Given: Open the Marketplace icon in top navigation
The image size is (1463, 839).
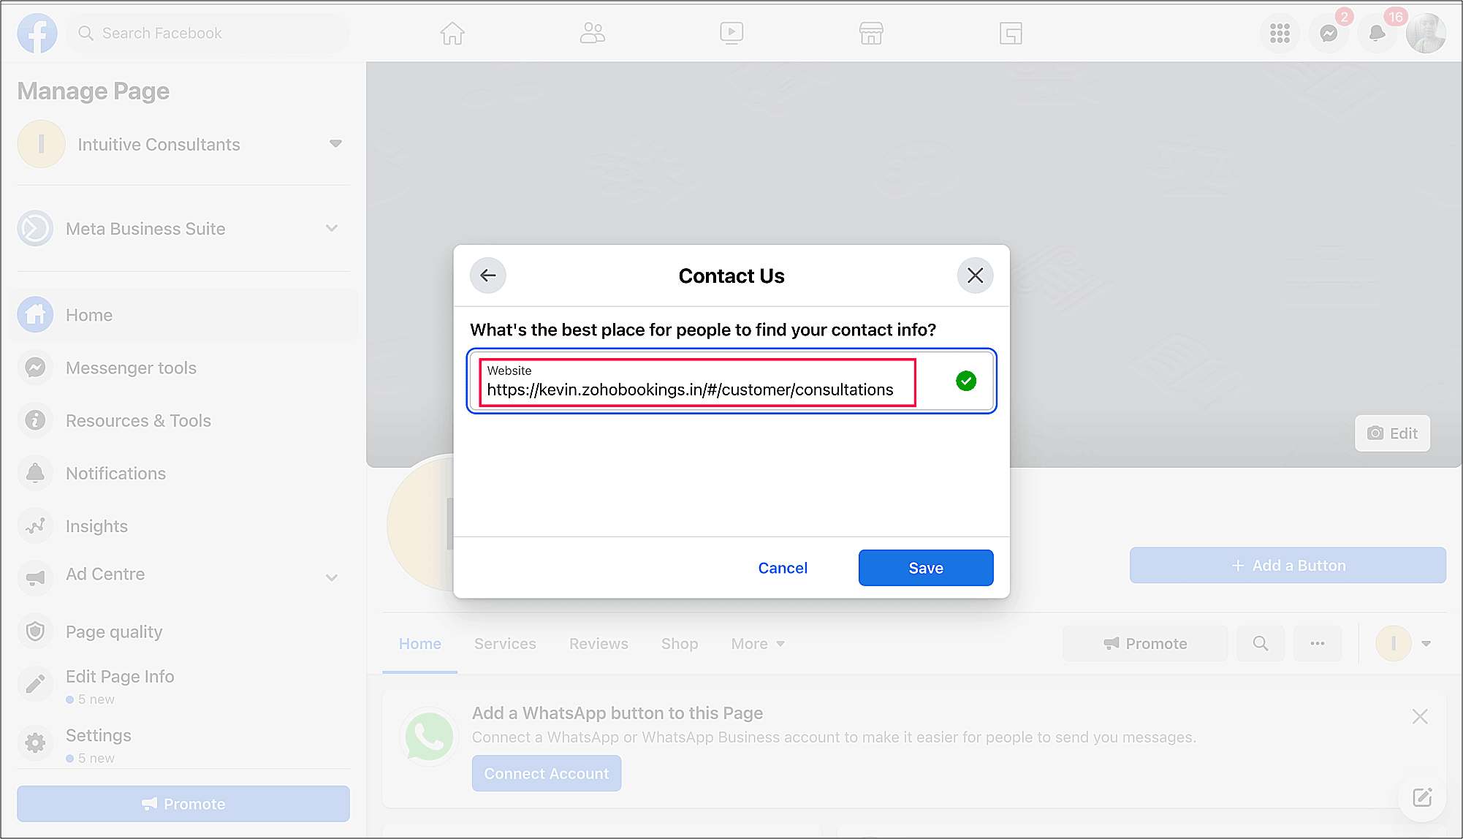Looking at the screenshot, I should 871,34.
